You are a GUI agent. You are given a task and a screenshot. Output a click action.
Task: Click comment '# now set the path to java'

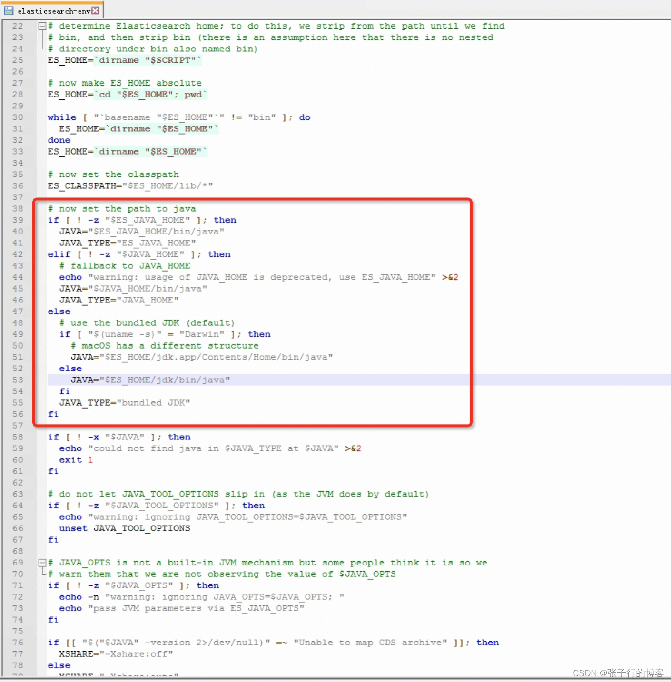tap(122, 209)
